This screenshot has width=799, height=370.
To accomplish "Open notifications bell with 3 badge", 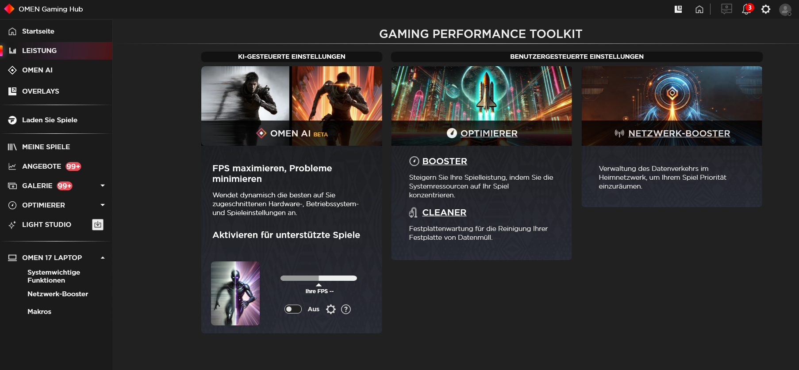I will [747, 9].
